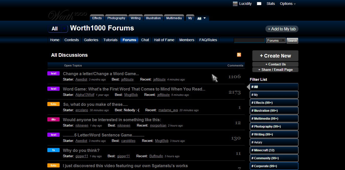Open Word Game: What's the First Word topic
The width and height of the screenshot is (345, 170).
[134, 89]
